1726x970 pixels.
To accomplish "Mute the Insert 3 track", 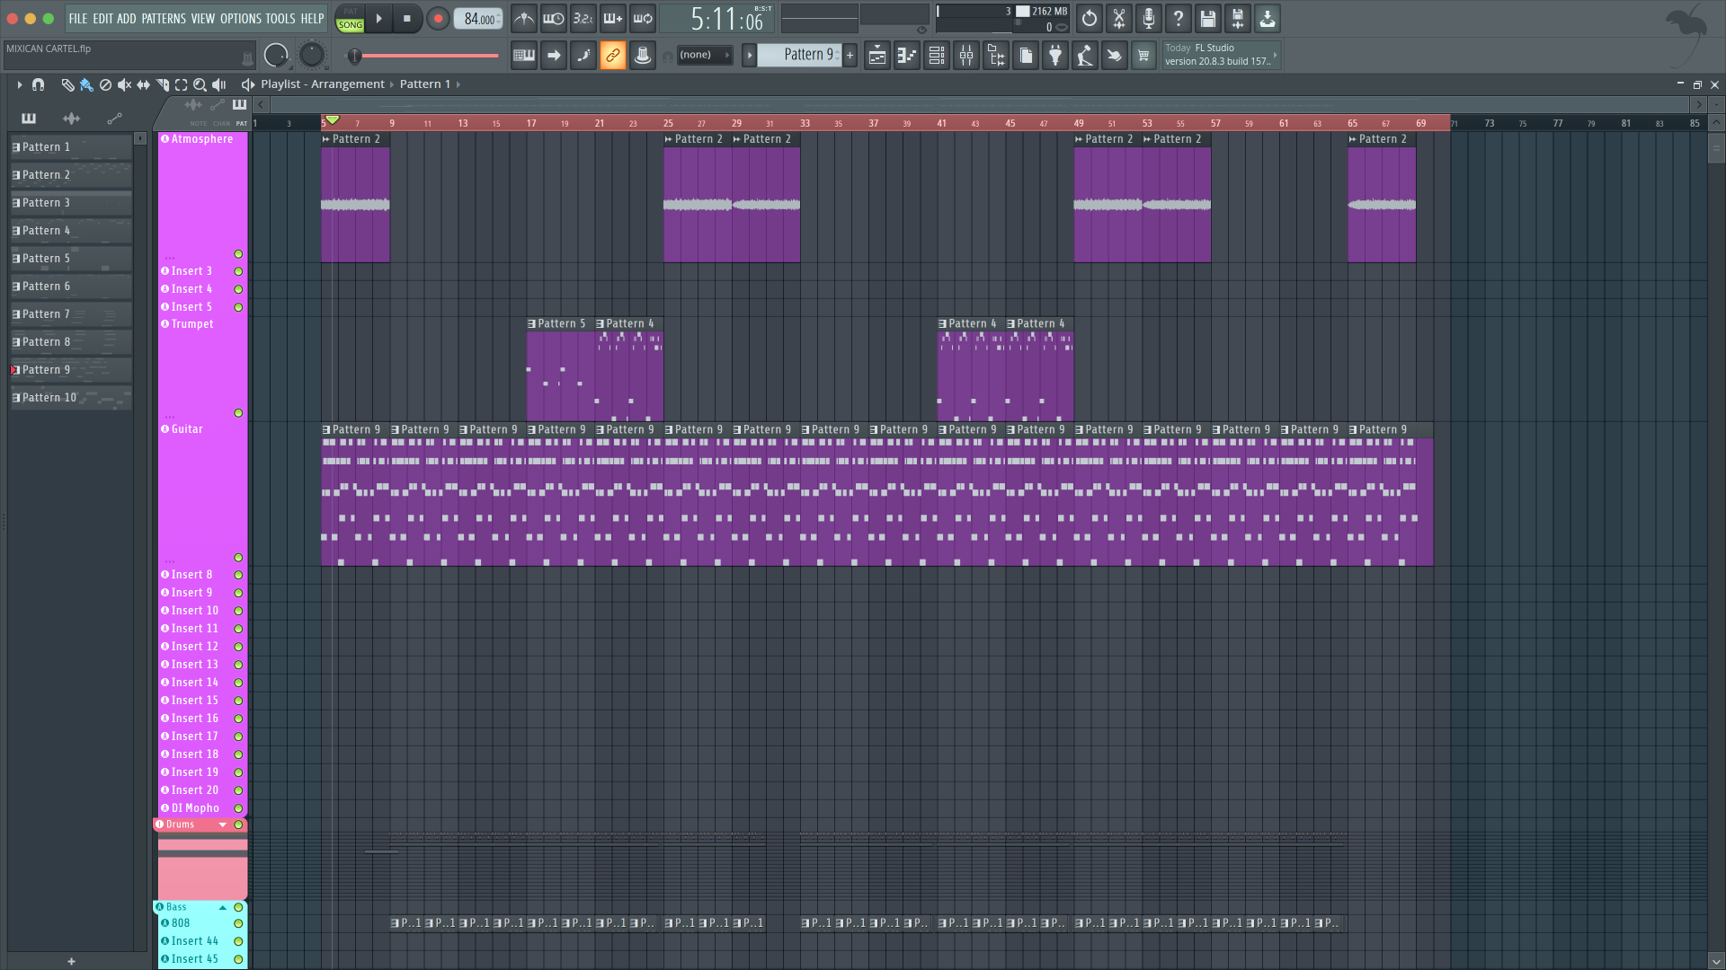I will point(238,271).
